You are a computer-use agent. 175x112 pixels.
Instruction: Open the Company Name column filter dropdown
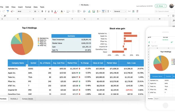[x=27, y=65]
